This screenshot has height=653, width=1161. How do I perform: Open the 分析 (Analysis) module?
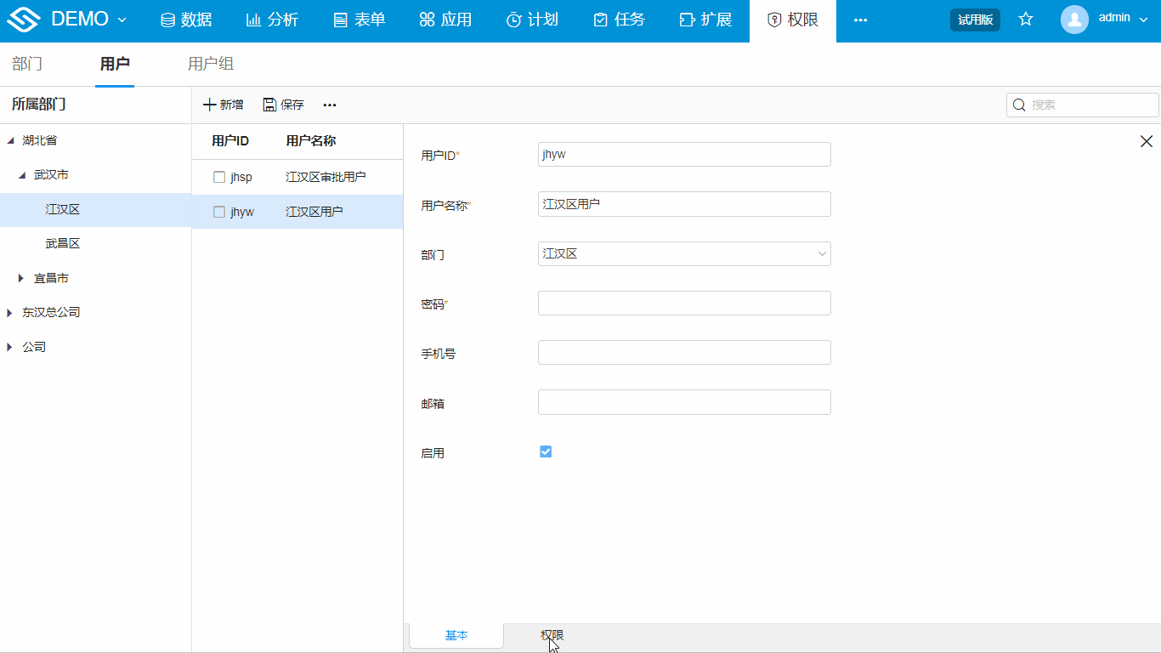pyautogui.click(x=272, y=19)
